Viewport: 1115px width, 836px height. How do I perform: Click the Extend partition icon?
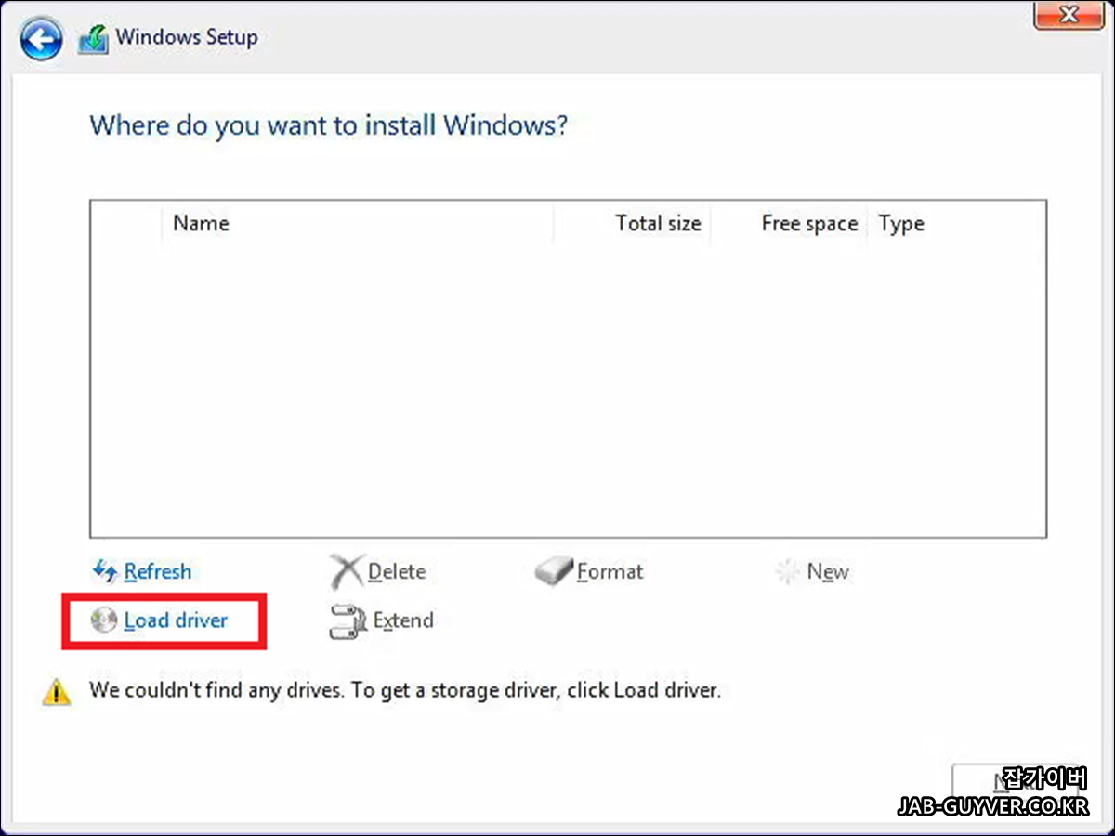(348, 621)
